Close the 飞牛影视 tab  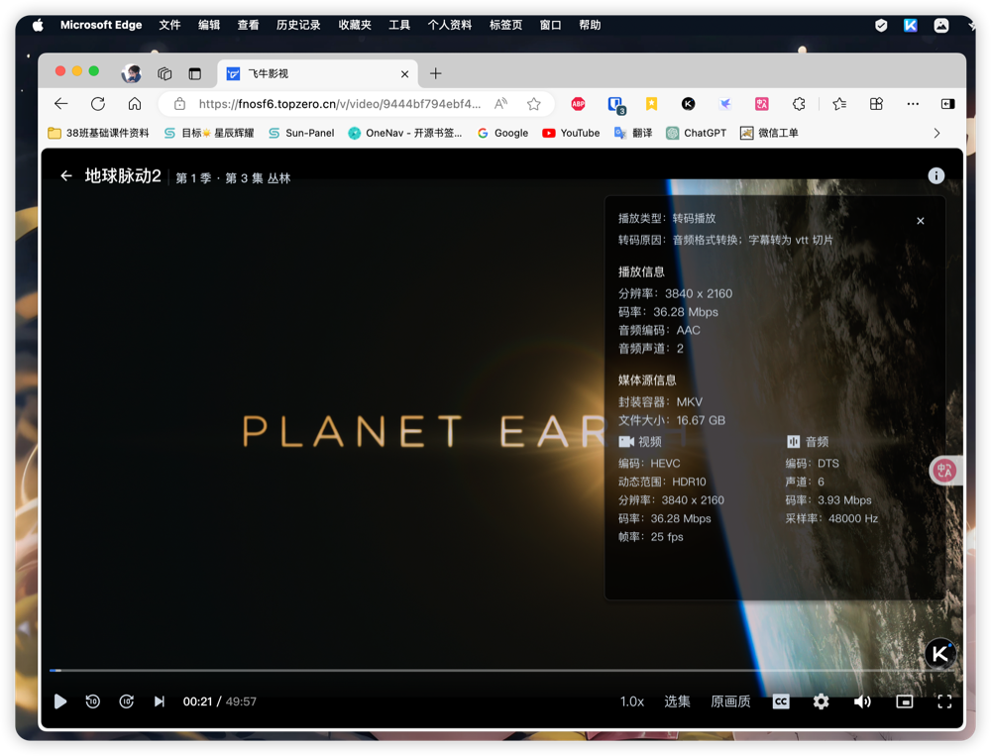pos(404,74)
